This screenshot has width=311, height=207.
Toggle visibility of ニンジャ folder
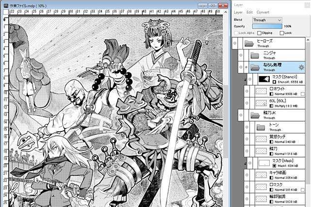tap(241, 55)
